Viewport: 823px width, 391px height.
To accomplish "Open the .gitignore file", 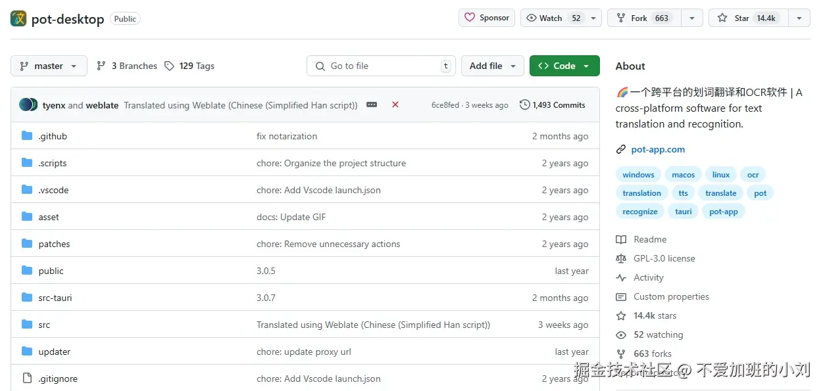I will click(58, 379).
